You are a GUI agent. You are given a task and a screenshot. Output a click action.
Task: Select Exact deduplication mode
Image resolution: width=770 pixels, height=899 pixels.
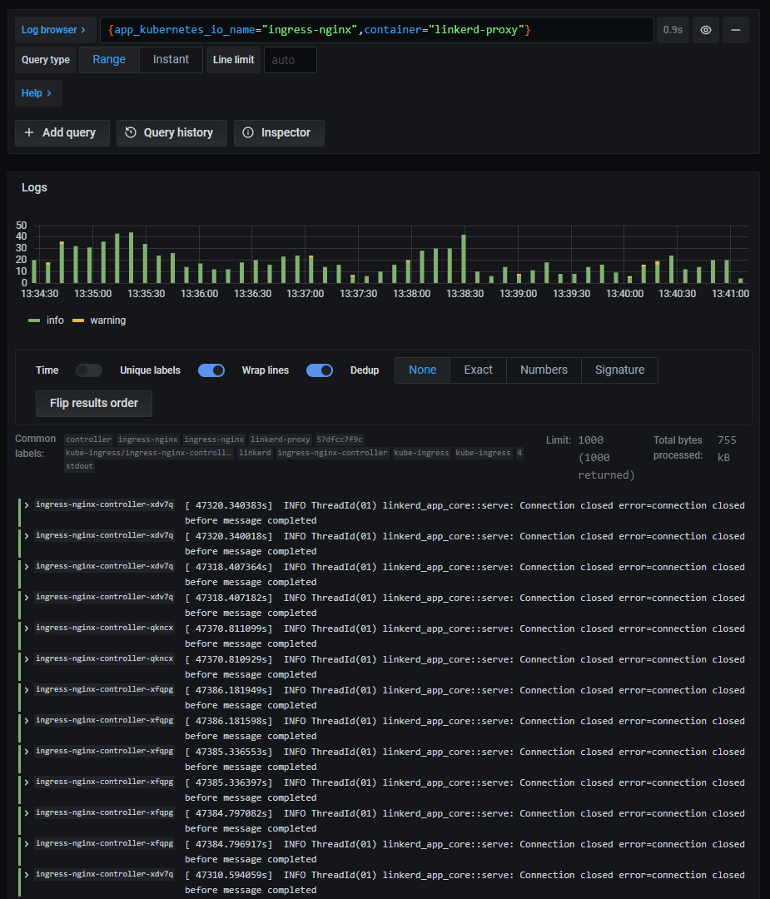pyautogui.click(x=478, y=370)
